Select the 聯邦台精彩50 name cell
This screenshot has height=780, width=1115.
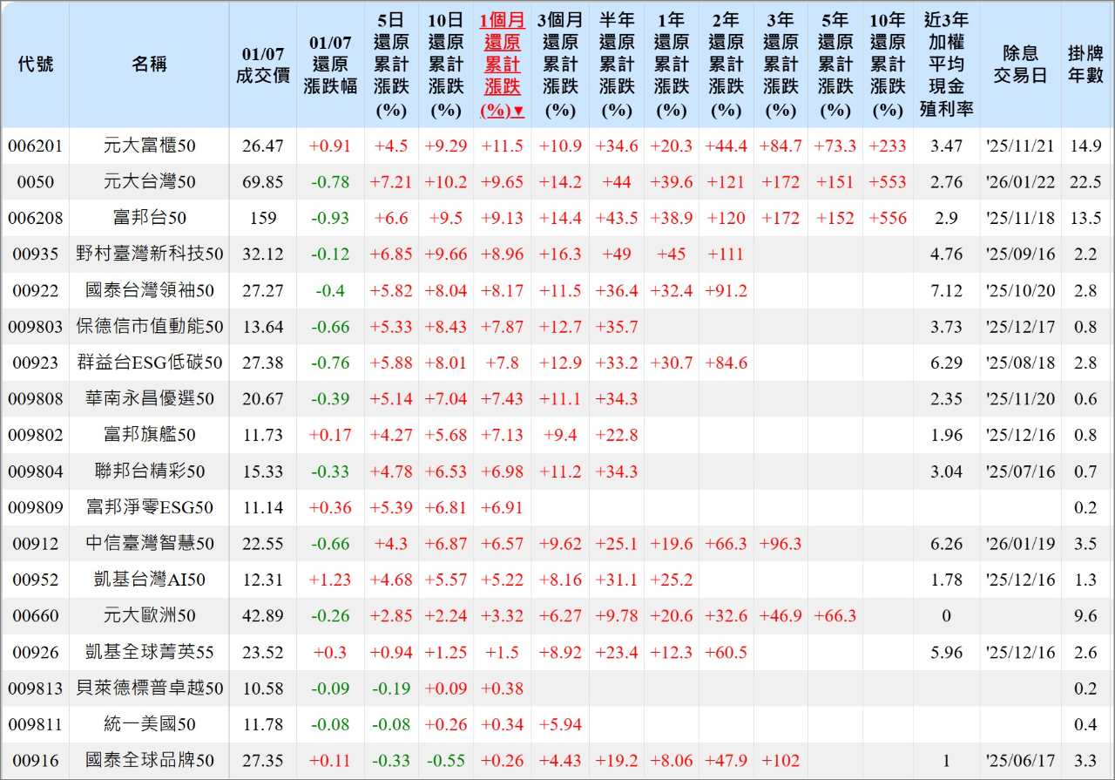(x=150, y=471)
